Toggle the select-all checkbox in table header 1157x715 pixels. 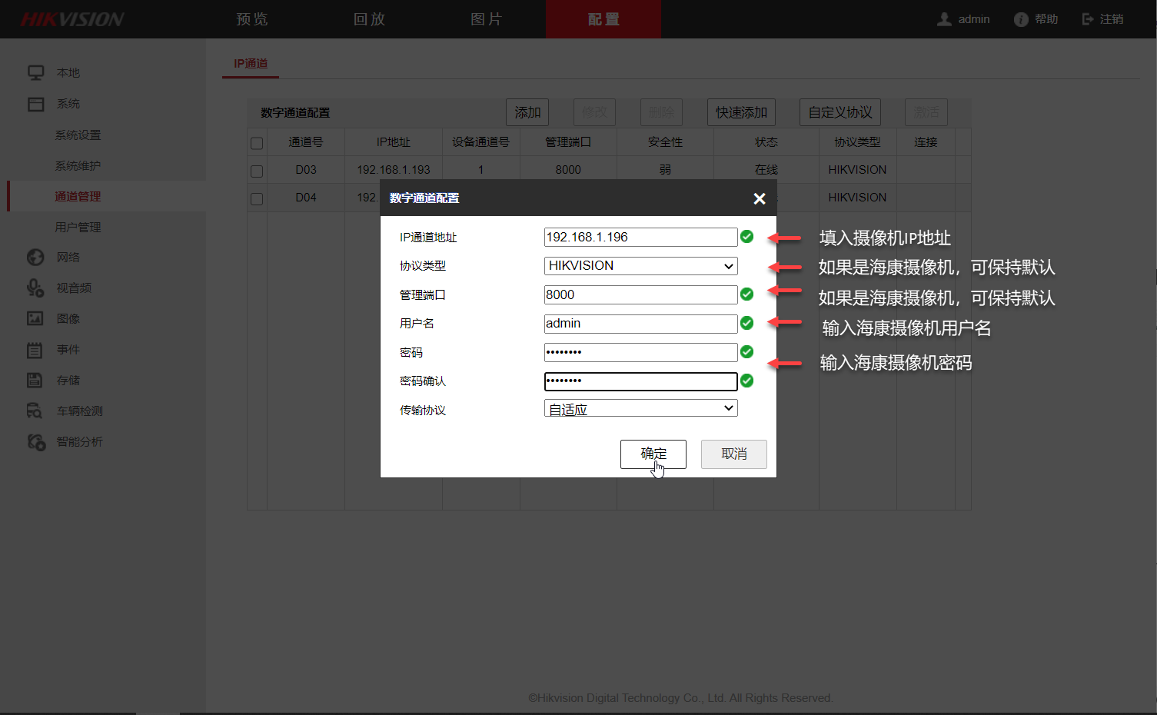click(257, 143)
